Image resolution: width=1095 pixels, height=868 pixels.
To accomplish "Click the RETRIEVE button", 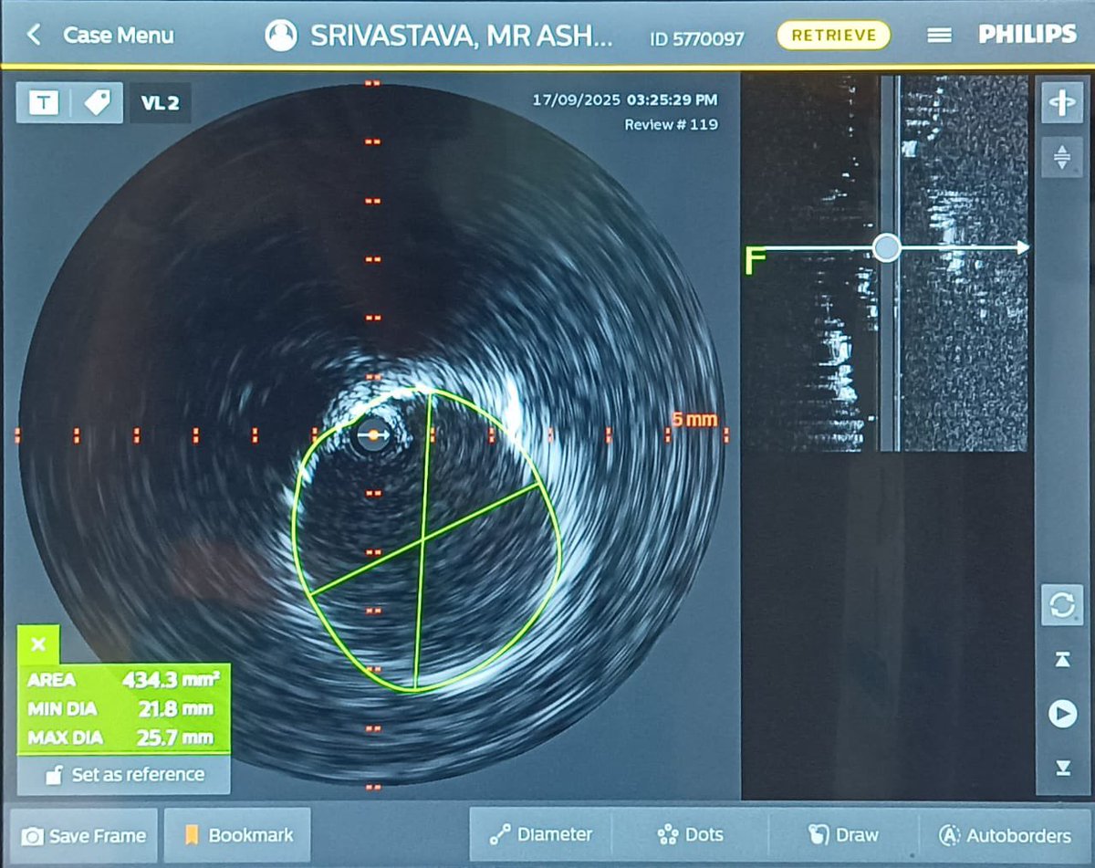I will pos(833,36).
